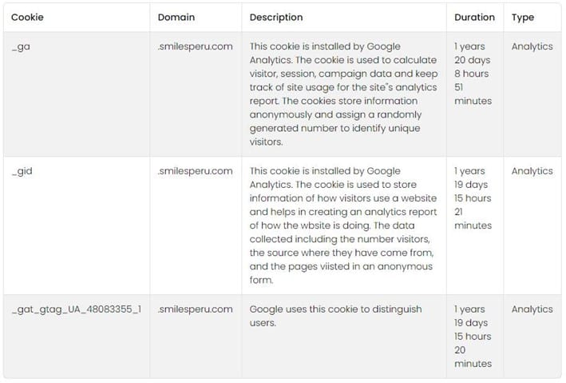Click .smilesperu.com domain in _ga row
566x383 pixels.
(196, 46)
